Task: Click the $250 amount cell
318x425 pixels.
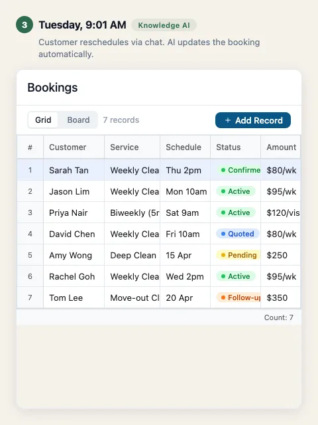Action: (x=281, y=255)
